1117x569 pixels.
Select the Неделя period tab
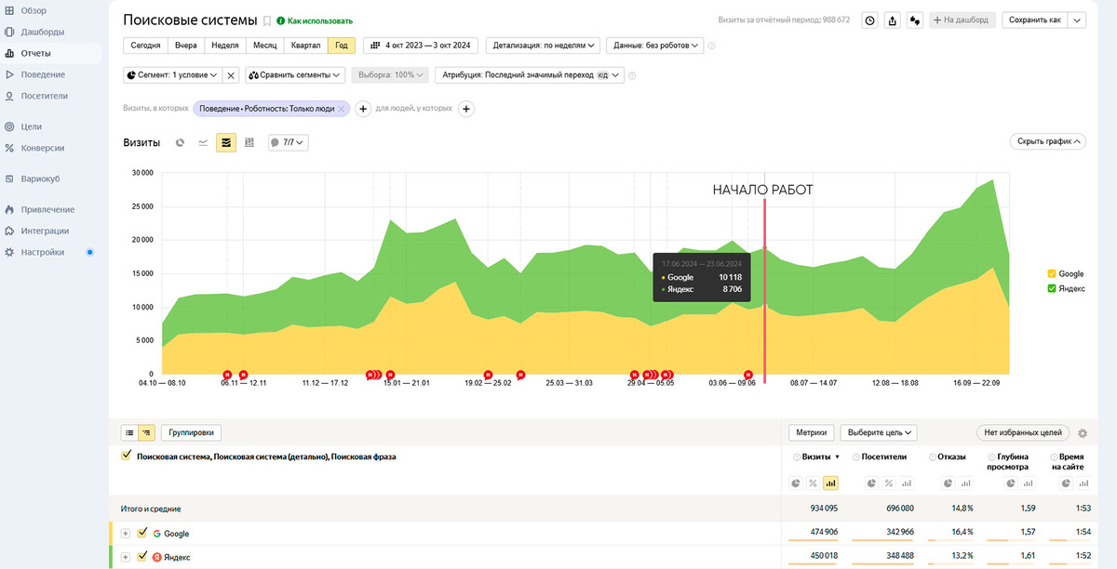click(224, 45)
